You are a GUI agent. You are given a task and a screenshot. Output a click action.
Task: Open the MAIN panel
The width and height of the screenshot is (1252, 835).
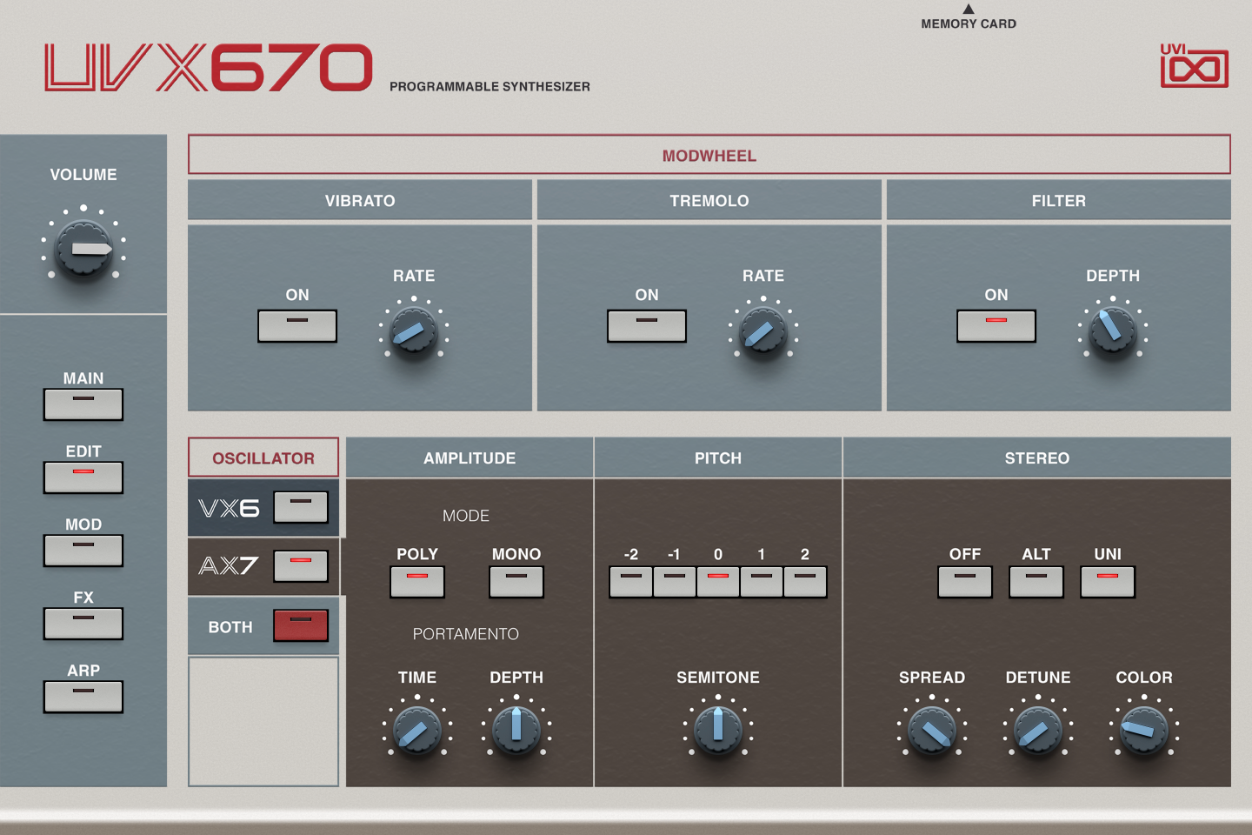[x=83, y=404]
